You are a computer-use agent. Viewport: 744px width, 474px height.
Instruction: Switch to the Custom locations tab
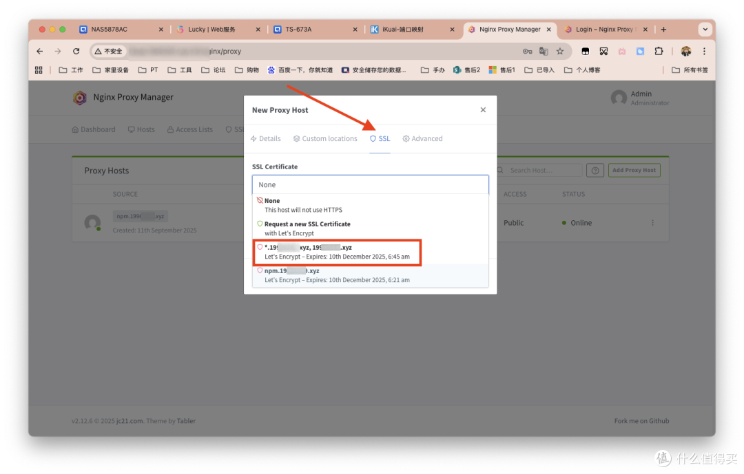click(325, 138)
